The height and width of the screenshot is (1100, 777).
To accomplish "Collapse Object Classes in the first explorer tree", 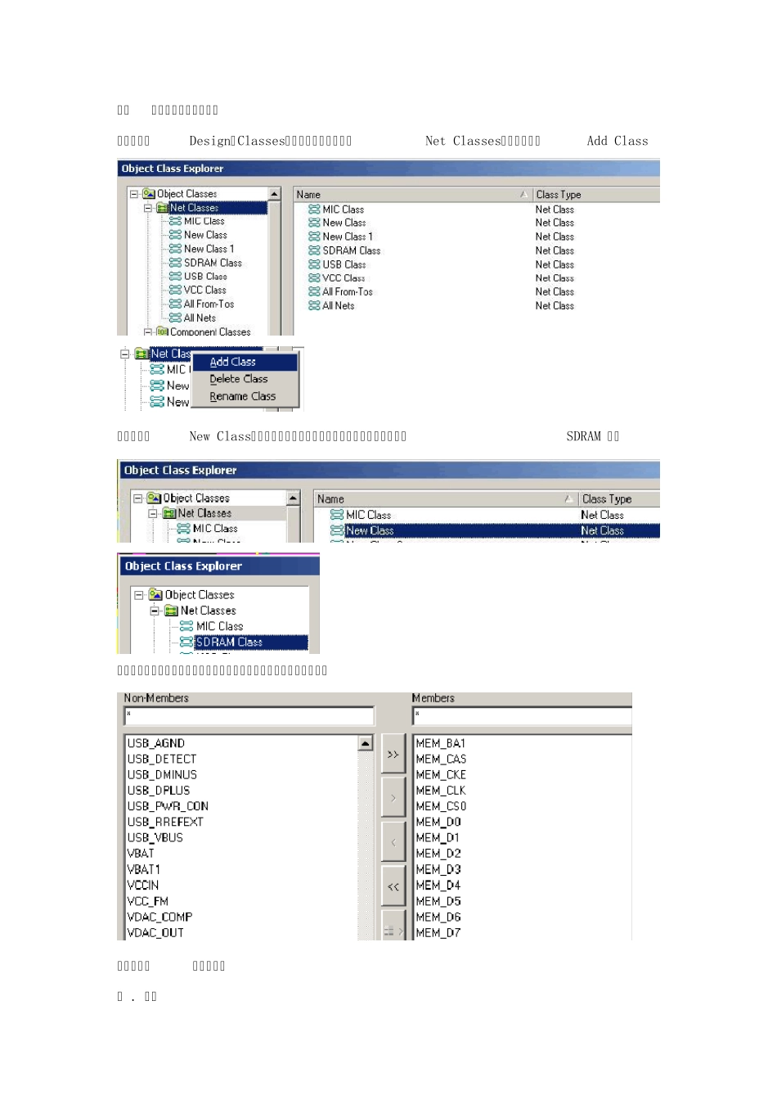I will click(134, 194).
